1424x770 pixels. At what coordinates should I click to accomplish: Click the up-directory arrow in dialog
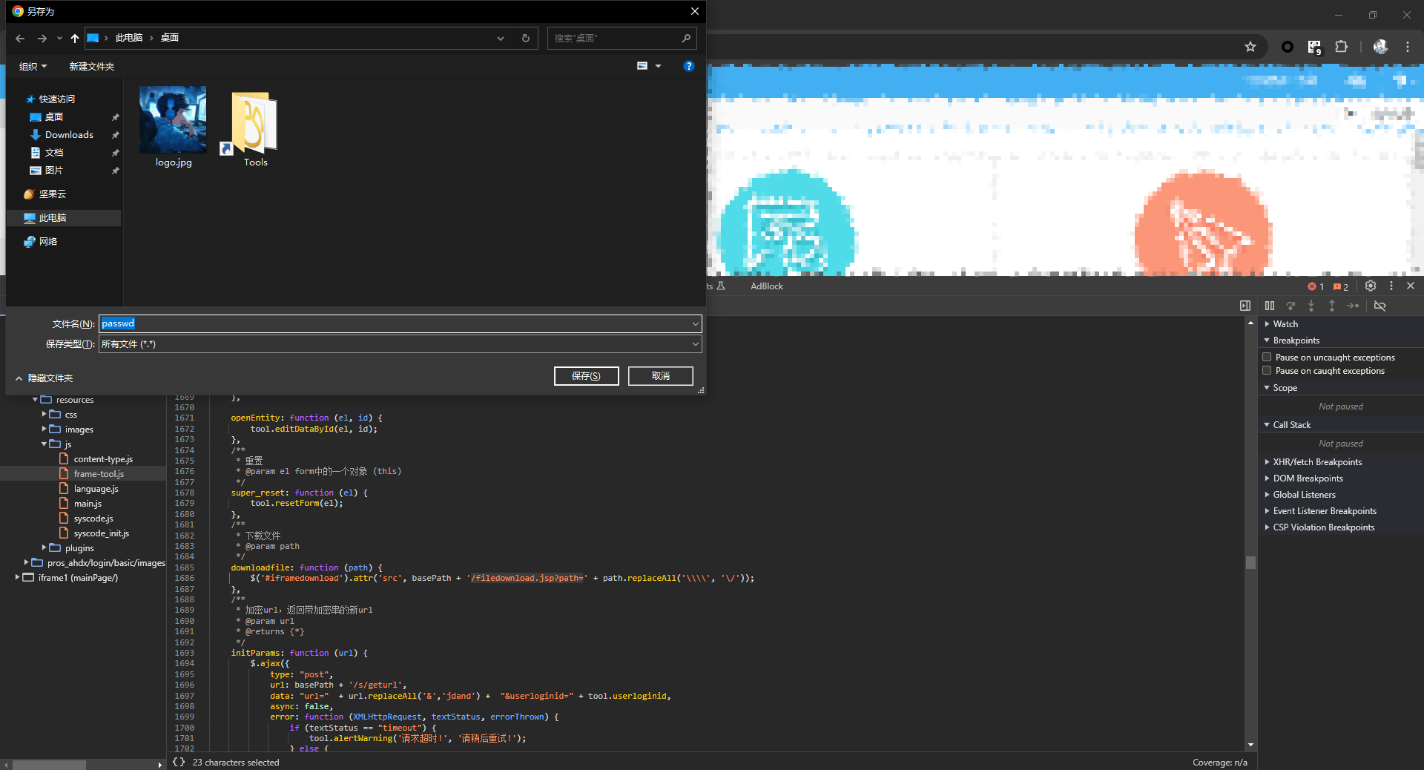pyautogui.click(x=75, y=39)
